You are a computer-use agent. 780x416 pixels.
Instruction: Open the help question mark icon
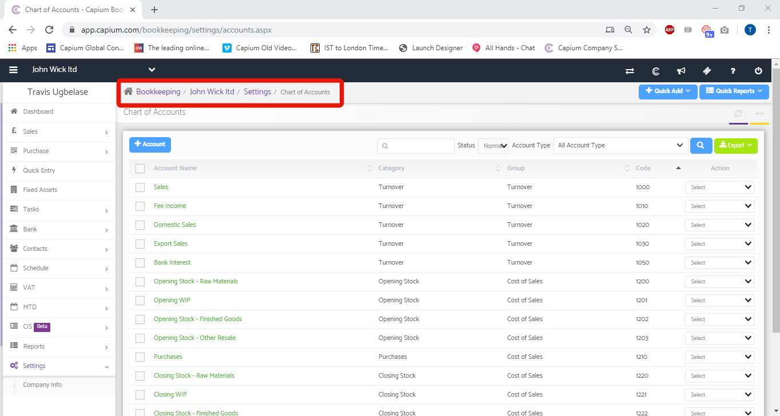point(733,71)
